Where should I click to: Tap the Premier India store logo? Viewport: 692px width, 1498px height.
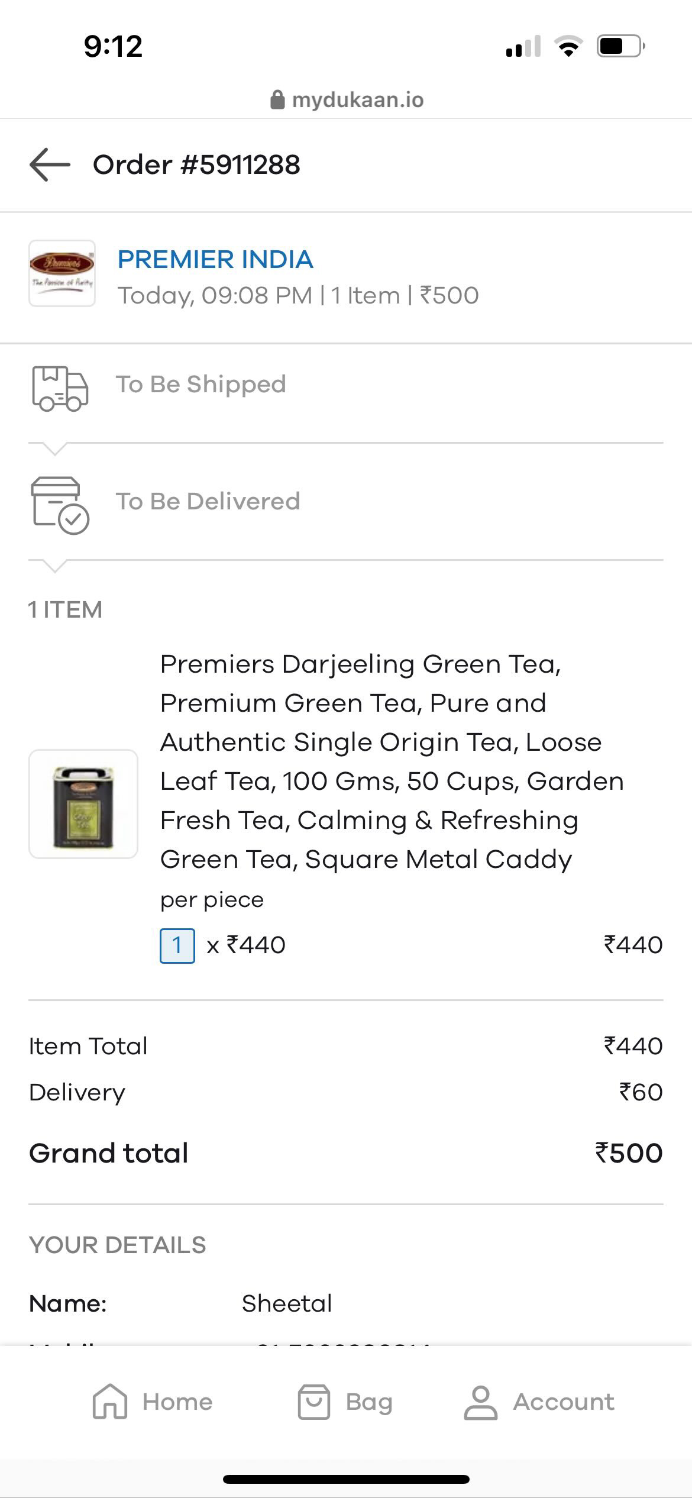coord(62,273)
